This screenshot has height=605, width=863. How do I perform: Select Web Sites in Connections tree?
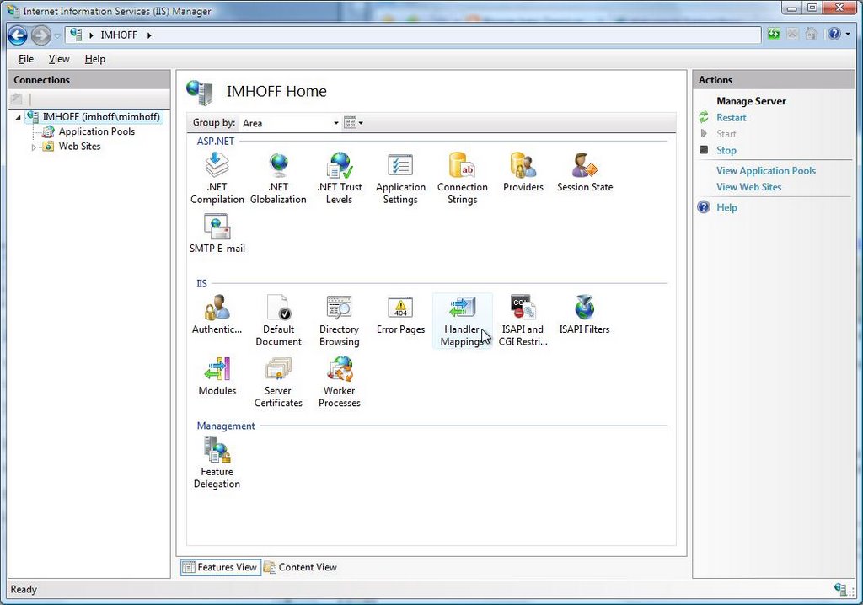point(79,147)
